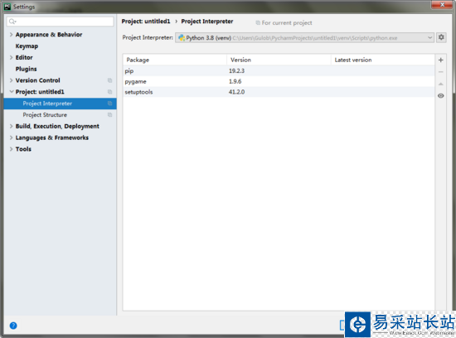Click the interpreter settings gear icon
The width and height of the screenshot is (456, 338).
coord(441,37)
